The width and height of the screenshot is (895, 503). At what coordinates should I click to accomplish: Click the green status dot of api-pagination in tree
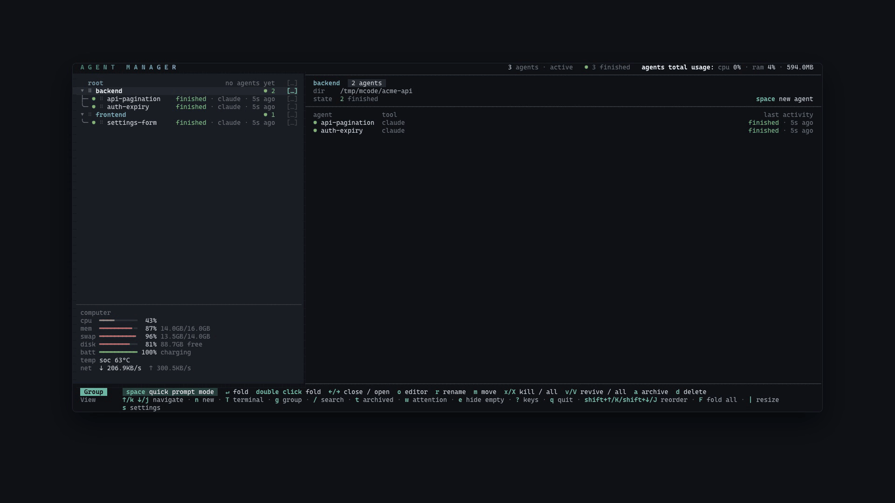pos(94,99)
